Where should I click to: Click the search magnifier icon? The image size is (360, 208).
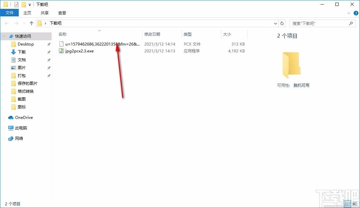click(x=351, y=23)
